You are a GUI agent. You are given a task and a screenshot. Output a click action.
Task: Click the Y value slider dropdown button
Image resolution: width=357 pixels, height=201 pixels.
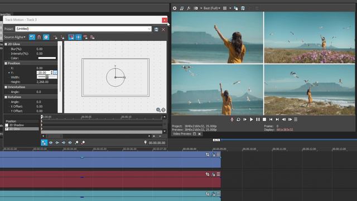pyautogui.click(x=55, y=73)
